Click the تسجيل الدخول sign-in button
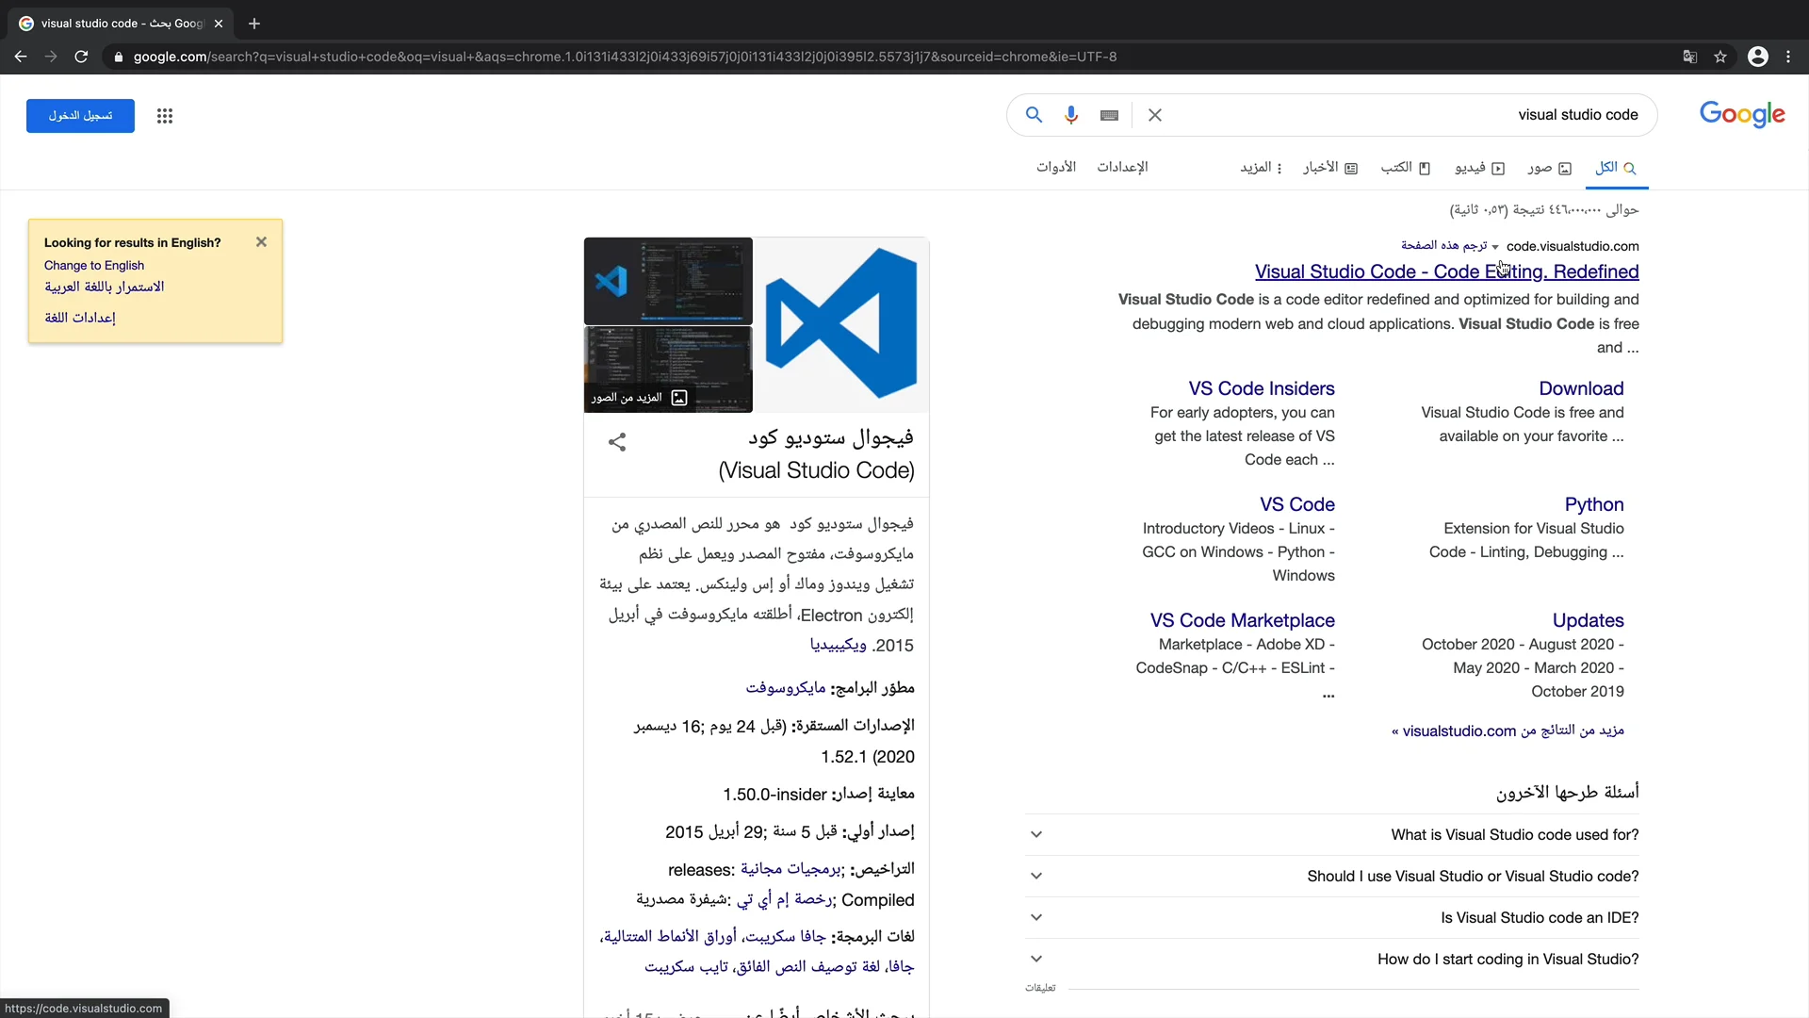 coord(79,115)
